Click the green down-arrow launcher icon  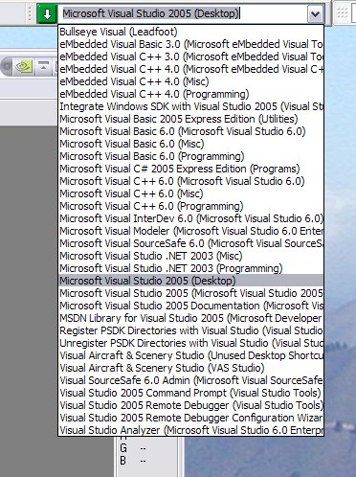tap(47, 13)
